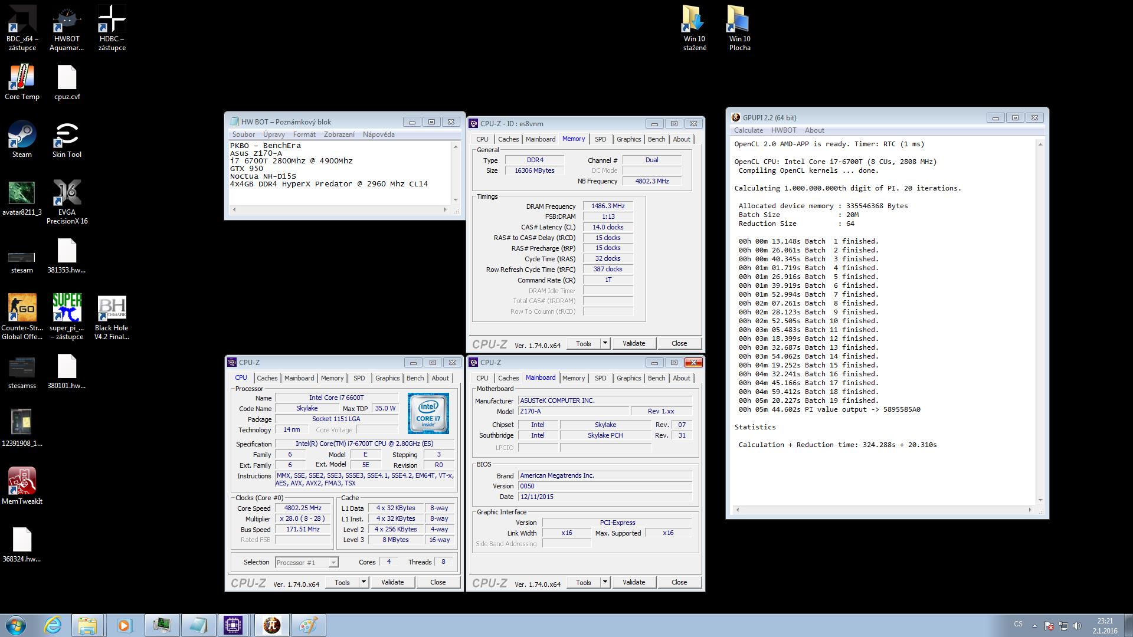Switch to CPU-Z via the taskbar icon
This screenshot has height=637, width=1133.
pos(233,625)
